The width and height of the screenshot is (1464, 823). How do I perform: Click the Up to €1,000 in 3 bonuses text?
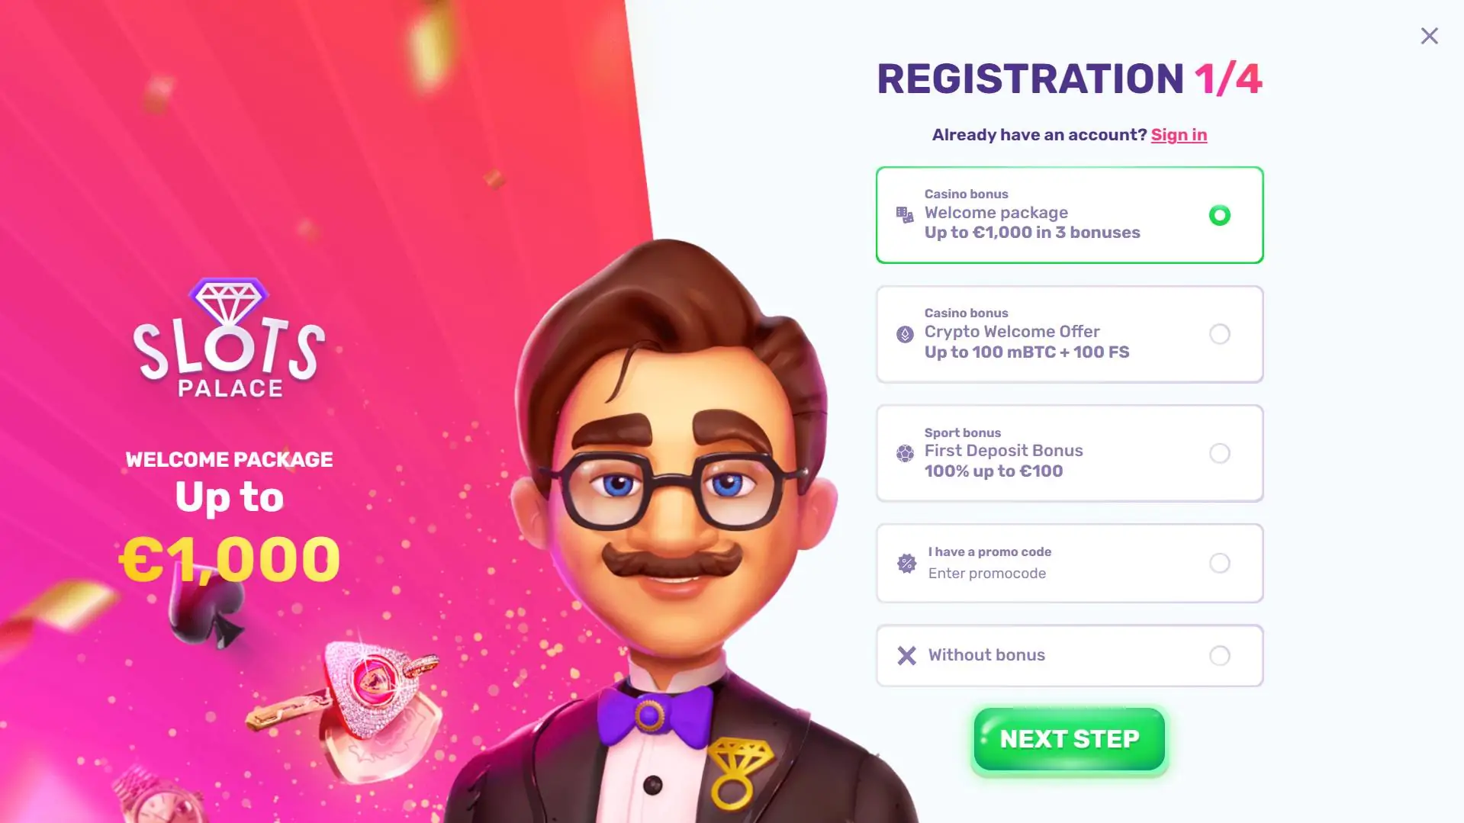coord(1032,233)
